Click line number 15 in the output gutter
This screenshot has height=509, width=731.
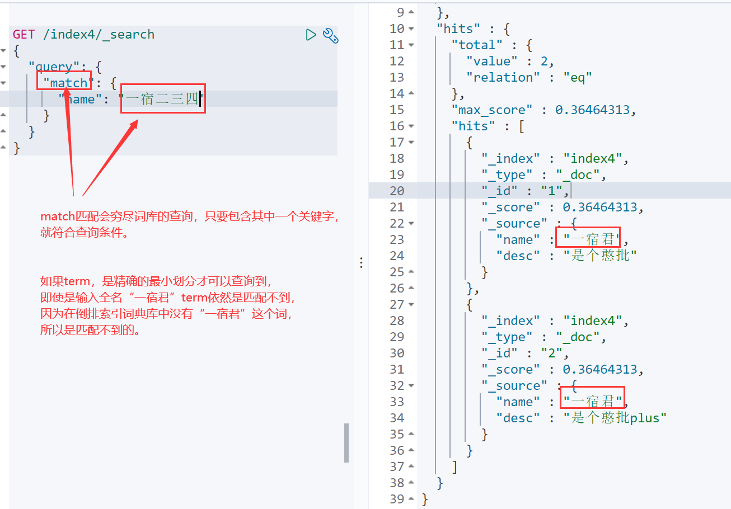point(397,110)
